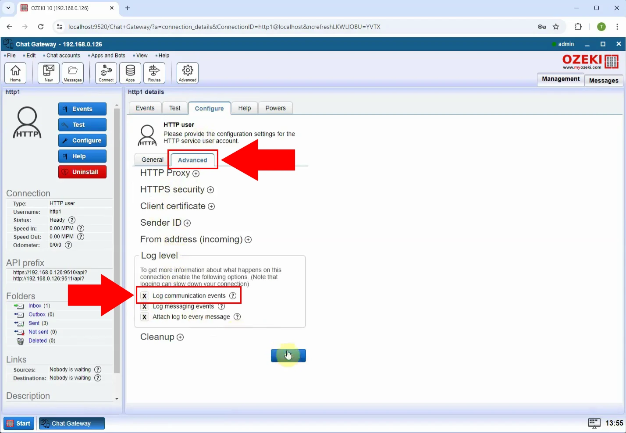Click the Ozeki logo in header

tap(590, 61)
